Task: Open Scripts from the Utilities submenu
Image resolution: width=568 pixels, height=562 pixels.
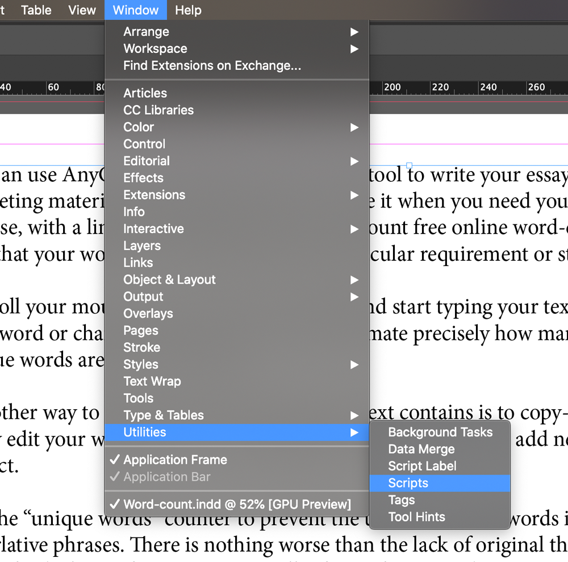Action: click(x=408, y=483)
